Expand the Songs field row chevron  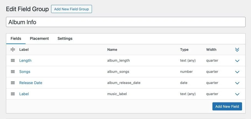pyautogui.click(x=237, y=72)
